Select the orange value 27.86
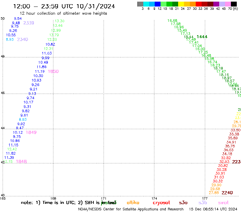Screen dimensions: 241x212 tap(214, 193)
